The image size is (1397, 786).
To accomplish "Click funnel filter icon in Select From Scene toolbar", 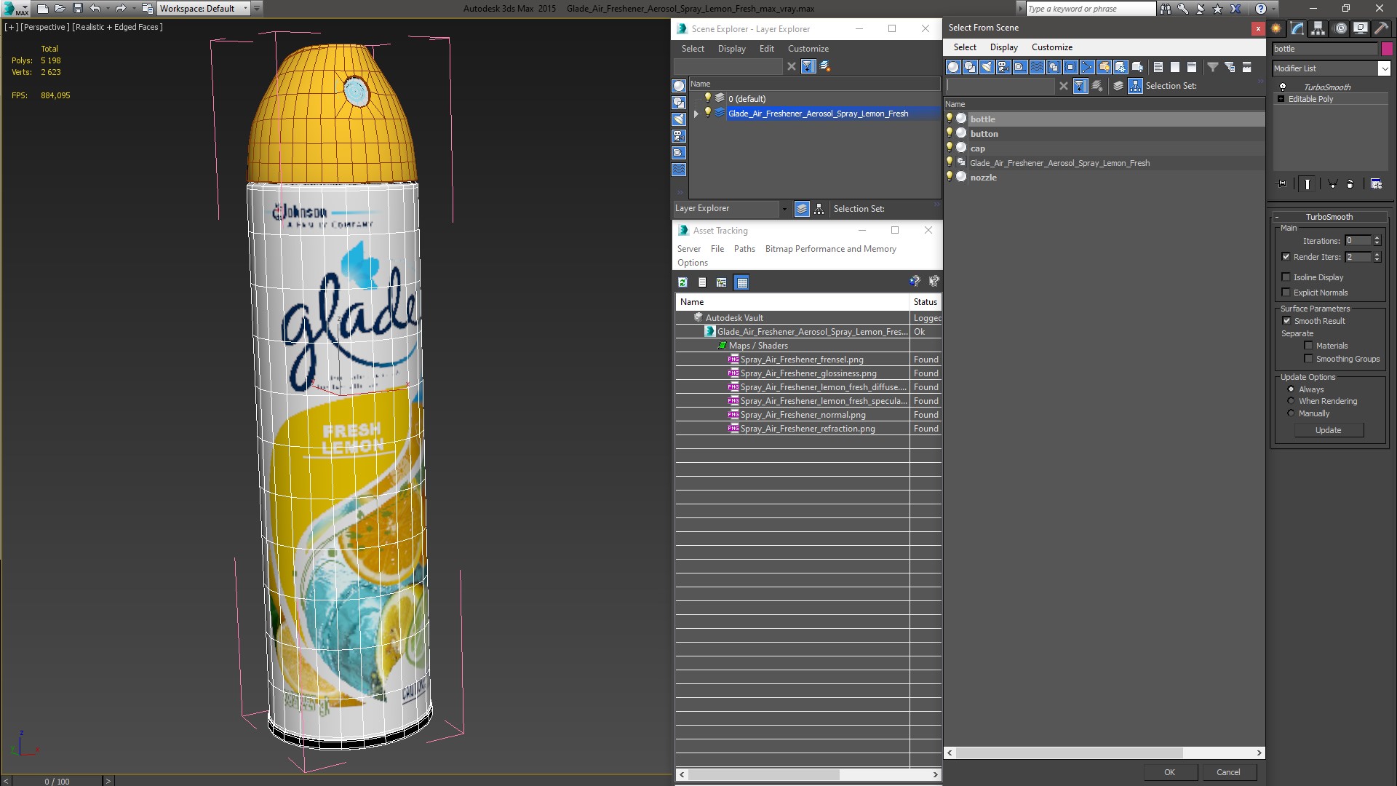I will coord(1213,67).
